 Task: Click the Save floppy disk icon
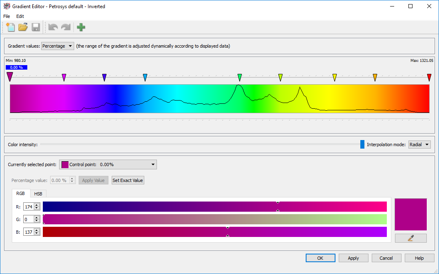[x=35, y=27]
